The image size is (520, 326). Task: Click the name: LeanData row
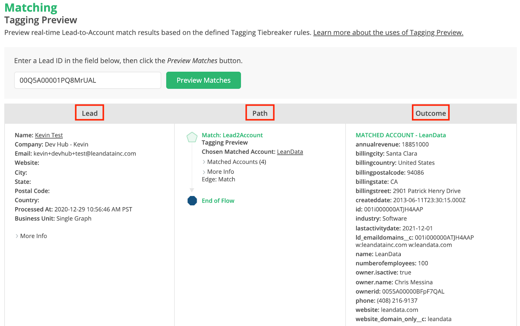pyautogui.click(x=378, y=254)
